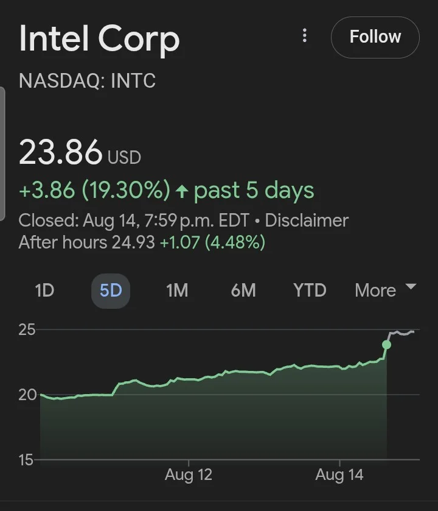Show the 1M price chart

click(x=177, y=291)
